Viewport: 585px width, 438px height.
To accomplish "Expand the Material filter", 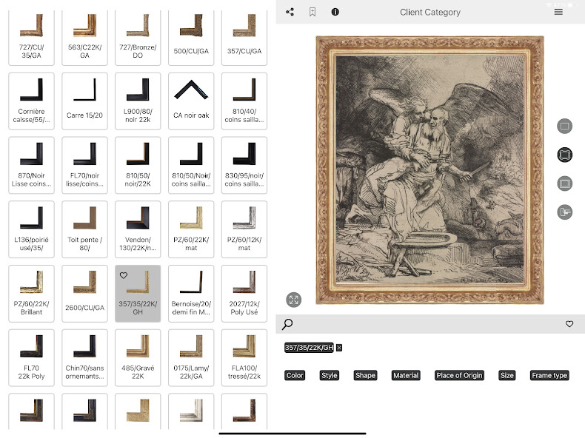I will (x=406, y=376).
